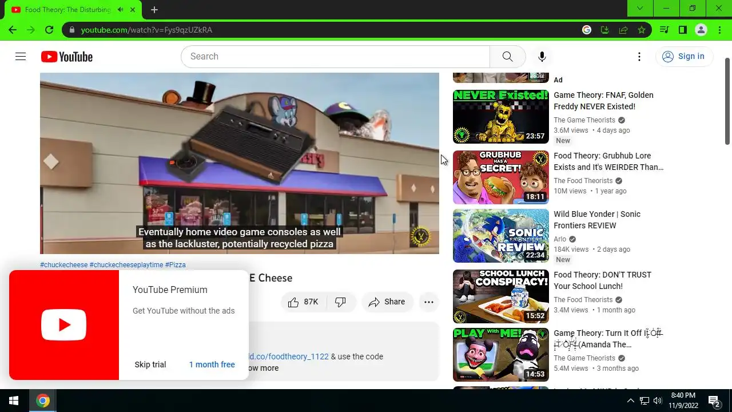Go back with browser back arrow

(13, 30)
